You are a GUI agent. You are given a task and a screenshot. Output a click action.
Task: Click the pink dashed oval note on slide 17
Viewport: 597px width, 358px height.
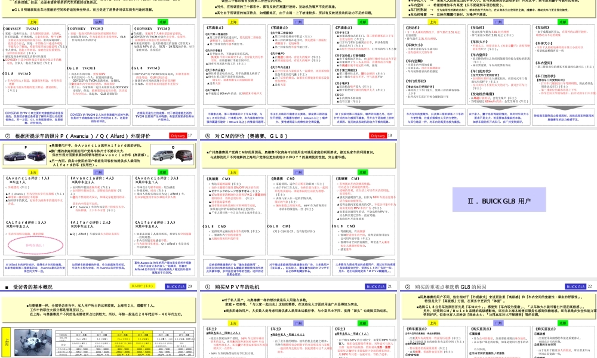click(x=35, y=246)
